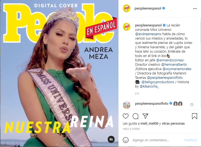Go to @beligoyproductions profile

[x=158, y=82]
